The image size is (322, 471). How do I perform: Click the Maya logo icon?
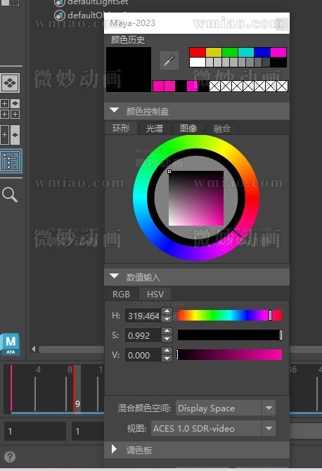(x=11, y=344)
